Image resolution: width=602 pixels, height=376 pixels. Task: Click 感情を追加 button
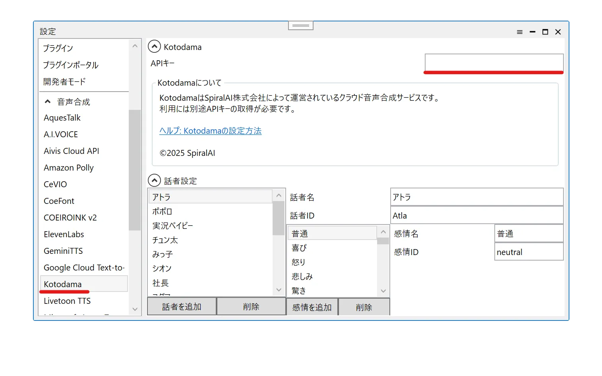(x=312, y=307)
